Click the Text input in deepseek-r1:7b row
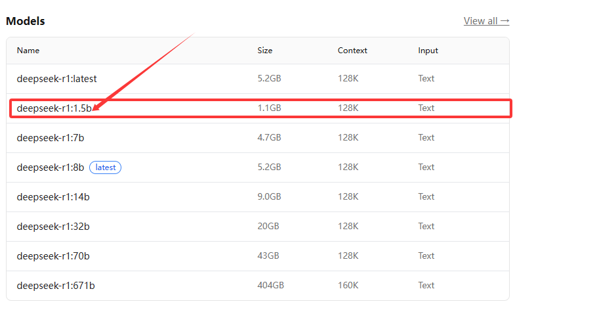This screenshot has width=599, height=310. (x=426, y=138)
